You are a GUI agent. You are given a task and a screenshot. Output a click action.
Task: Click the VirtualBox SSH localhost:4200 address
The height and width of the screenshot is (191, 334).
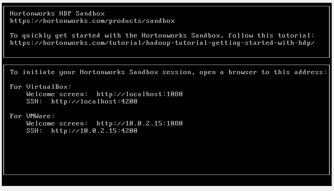(94, 101)
